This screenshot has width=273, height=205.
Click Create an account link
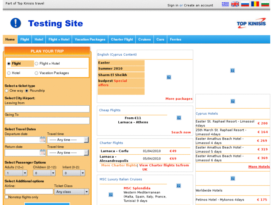[199, 5]
